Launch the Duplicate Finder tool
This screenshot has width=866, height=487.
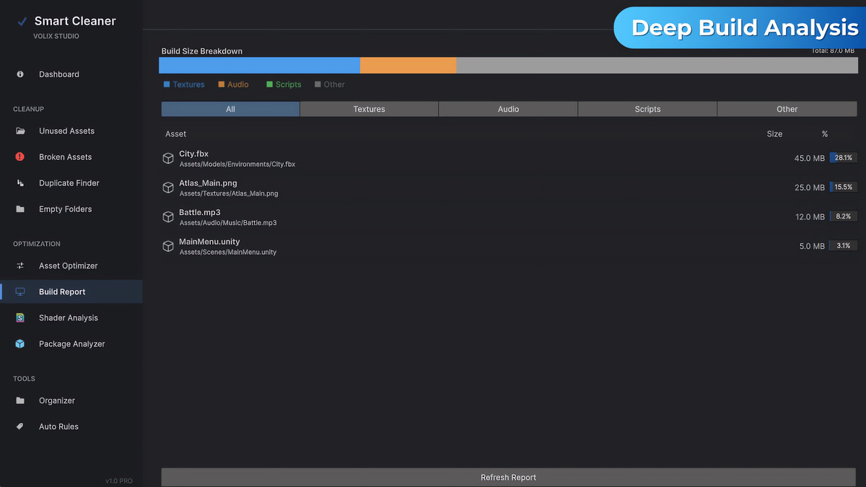(69, 183)
